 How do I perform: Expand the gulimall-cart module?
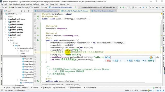point(6,22)
